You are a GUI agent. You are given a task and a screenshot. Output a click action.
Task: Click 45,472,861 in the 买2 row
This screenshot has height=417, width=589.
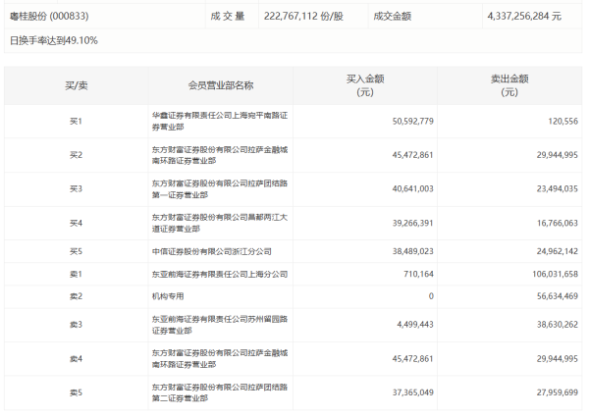click(413, 155)
